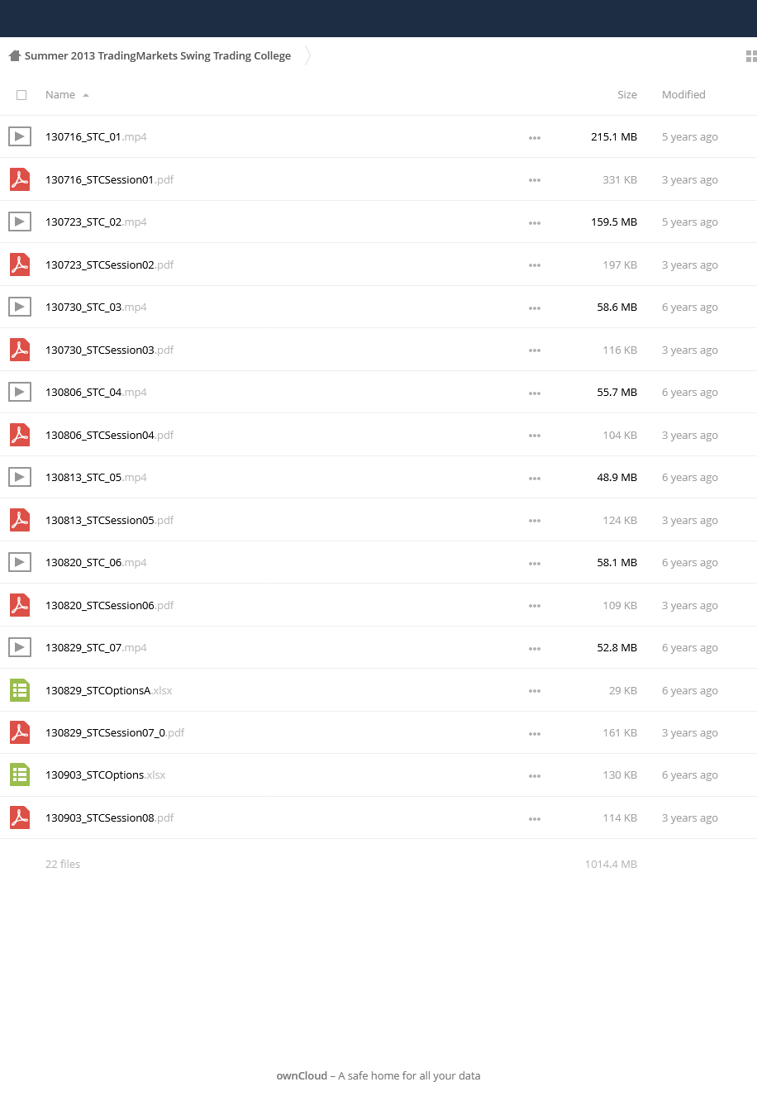Open more actions for 130903_STCOptions.xlsx

coord(535,776)
